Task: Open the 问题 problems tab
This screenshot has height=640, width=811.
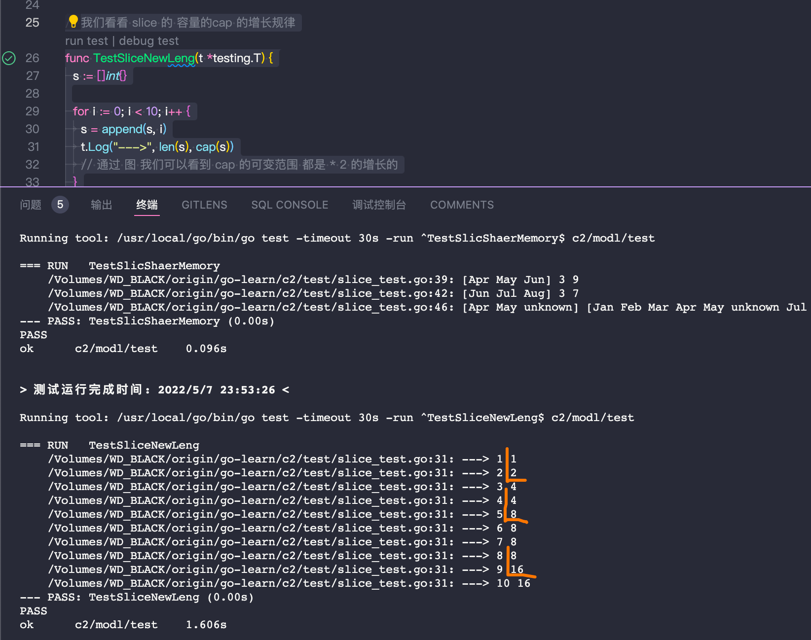Action: pyautogui.click(x=31, y=205)
